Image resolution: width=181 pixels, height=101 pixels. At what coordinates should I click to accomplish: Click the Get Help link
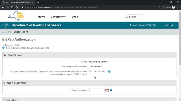click(170, 25)
